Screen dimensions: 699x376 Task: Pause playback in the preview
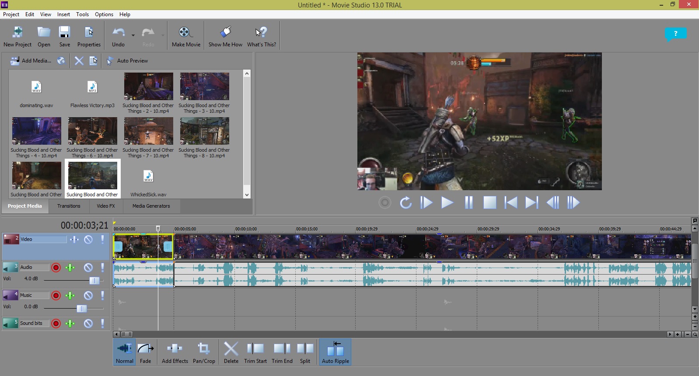468,203
